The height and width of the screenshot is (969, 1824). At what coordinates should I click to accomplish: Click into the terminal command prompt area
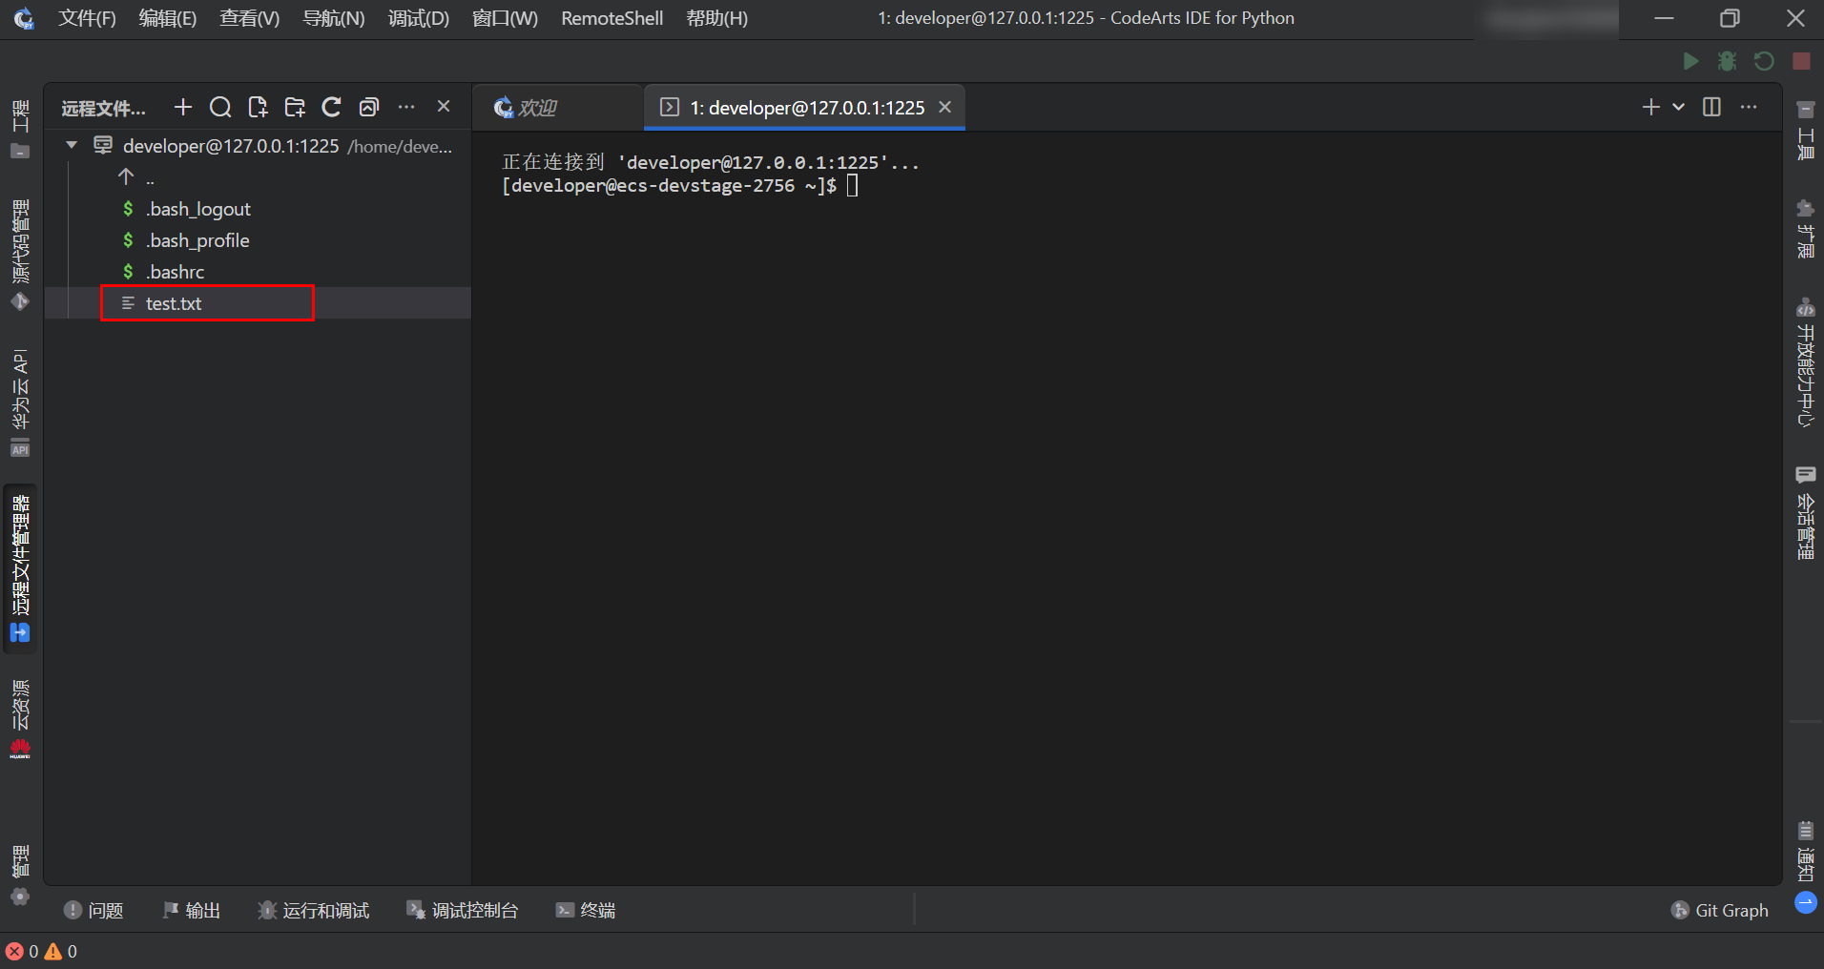(x=852, y=185)
